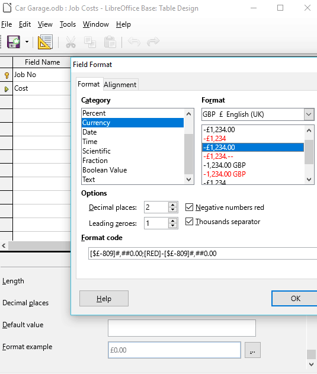The height and width of the screenshot is (374, 317).
Task: Select Fraction in Category list
Action: (x=133, y=161)
